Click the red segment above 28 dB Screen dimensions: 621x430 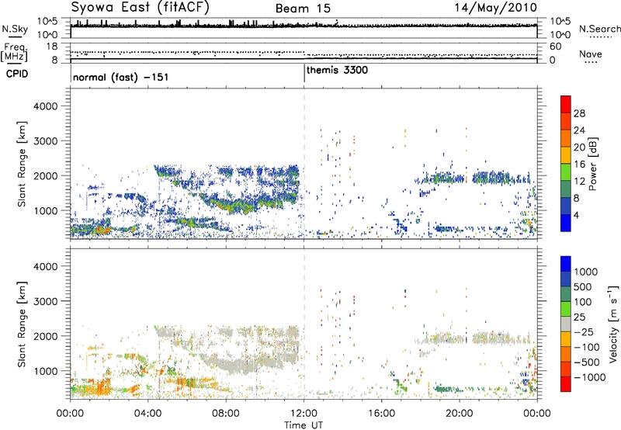point(566,104)
